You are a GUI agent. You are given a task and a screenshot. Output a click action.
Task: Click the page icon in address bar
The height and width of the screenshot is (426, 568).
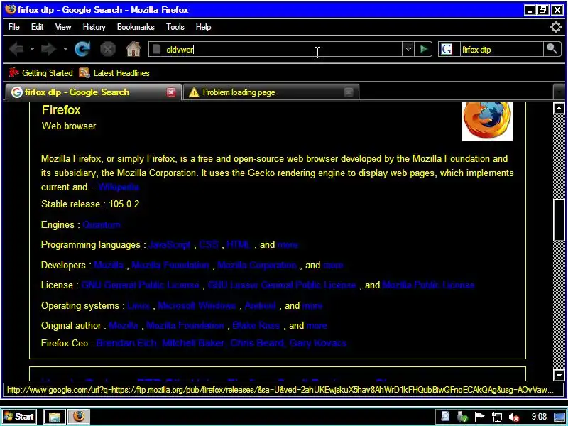point(156,49)
